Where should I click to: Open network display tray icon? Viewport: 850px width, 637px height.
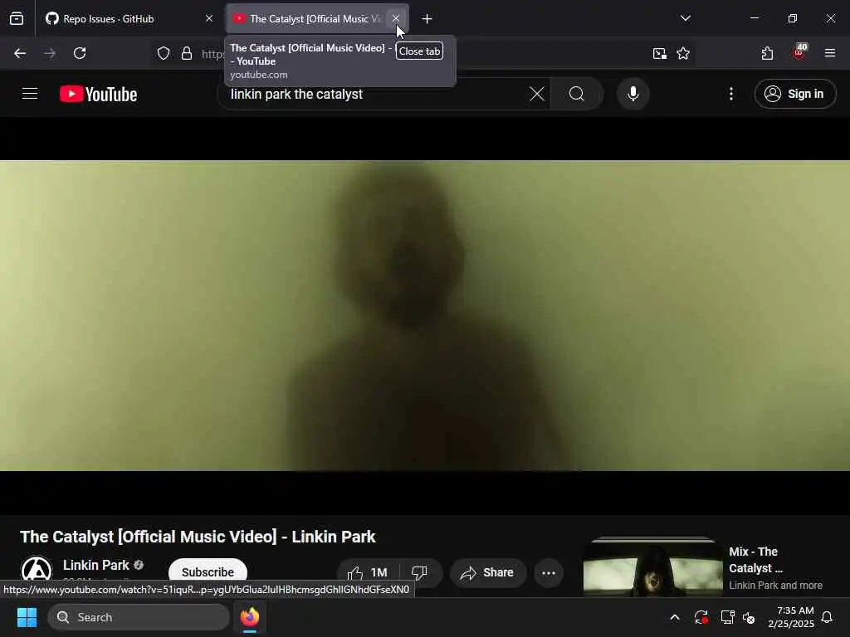tap(727, 617)
